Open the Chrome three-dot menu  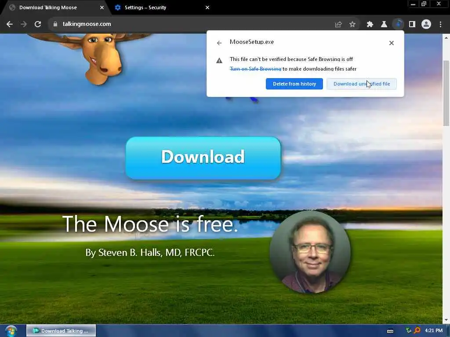pyautogui.click(x=440, y=25)
